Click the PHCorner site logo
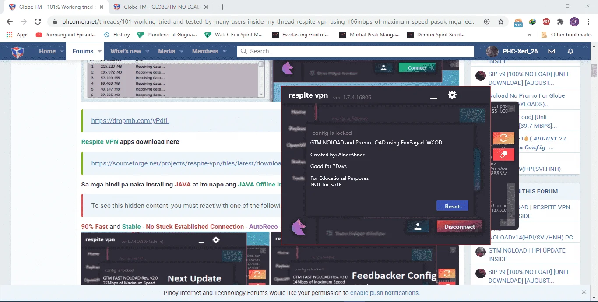Viewport: 598px width, 302px height. [x=18, y=52]
